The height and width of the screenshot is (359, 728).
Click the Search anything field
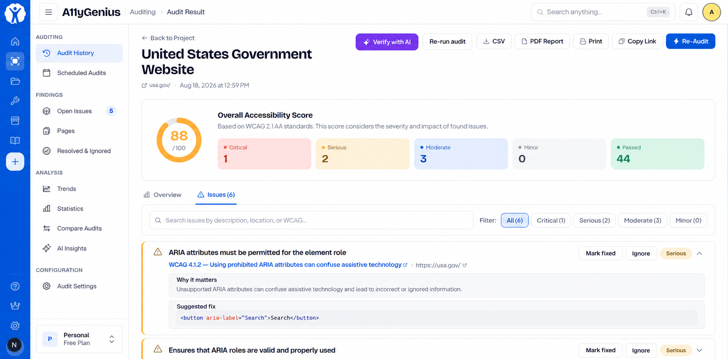tap(603, 12)
